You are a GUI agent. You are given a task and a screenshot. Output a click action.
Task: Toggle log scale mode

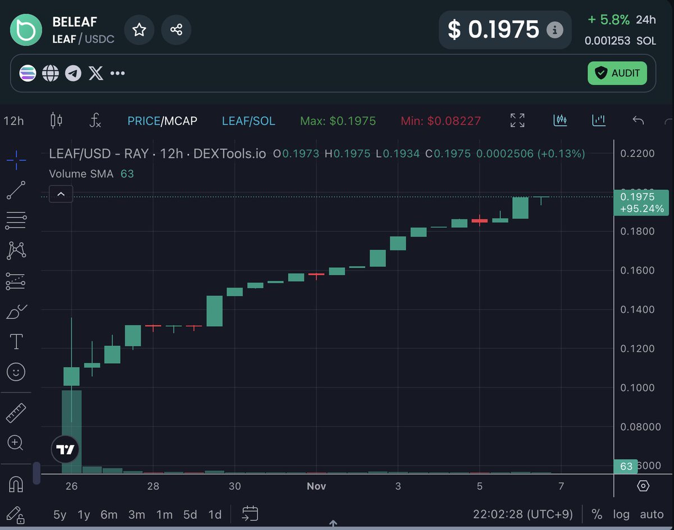pyautogui.click(x=621, y=515)
